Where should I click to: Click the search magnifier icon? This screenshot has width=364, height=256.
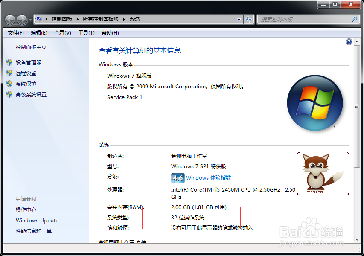point(355,20)
